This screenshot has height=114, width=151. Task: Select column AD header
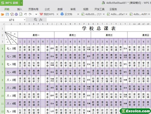(148, 24)
